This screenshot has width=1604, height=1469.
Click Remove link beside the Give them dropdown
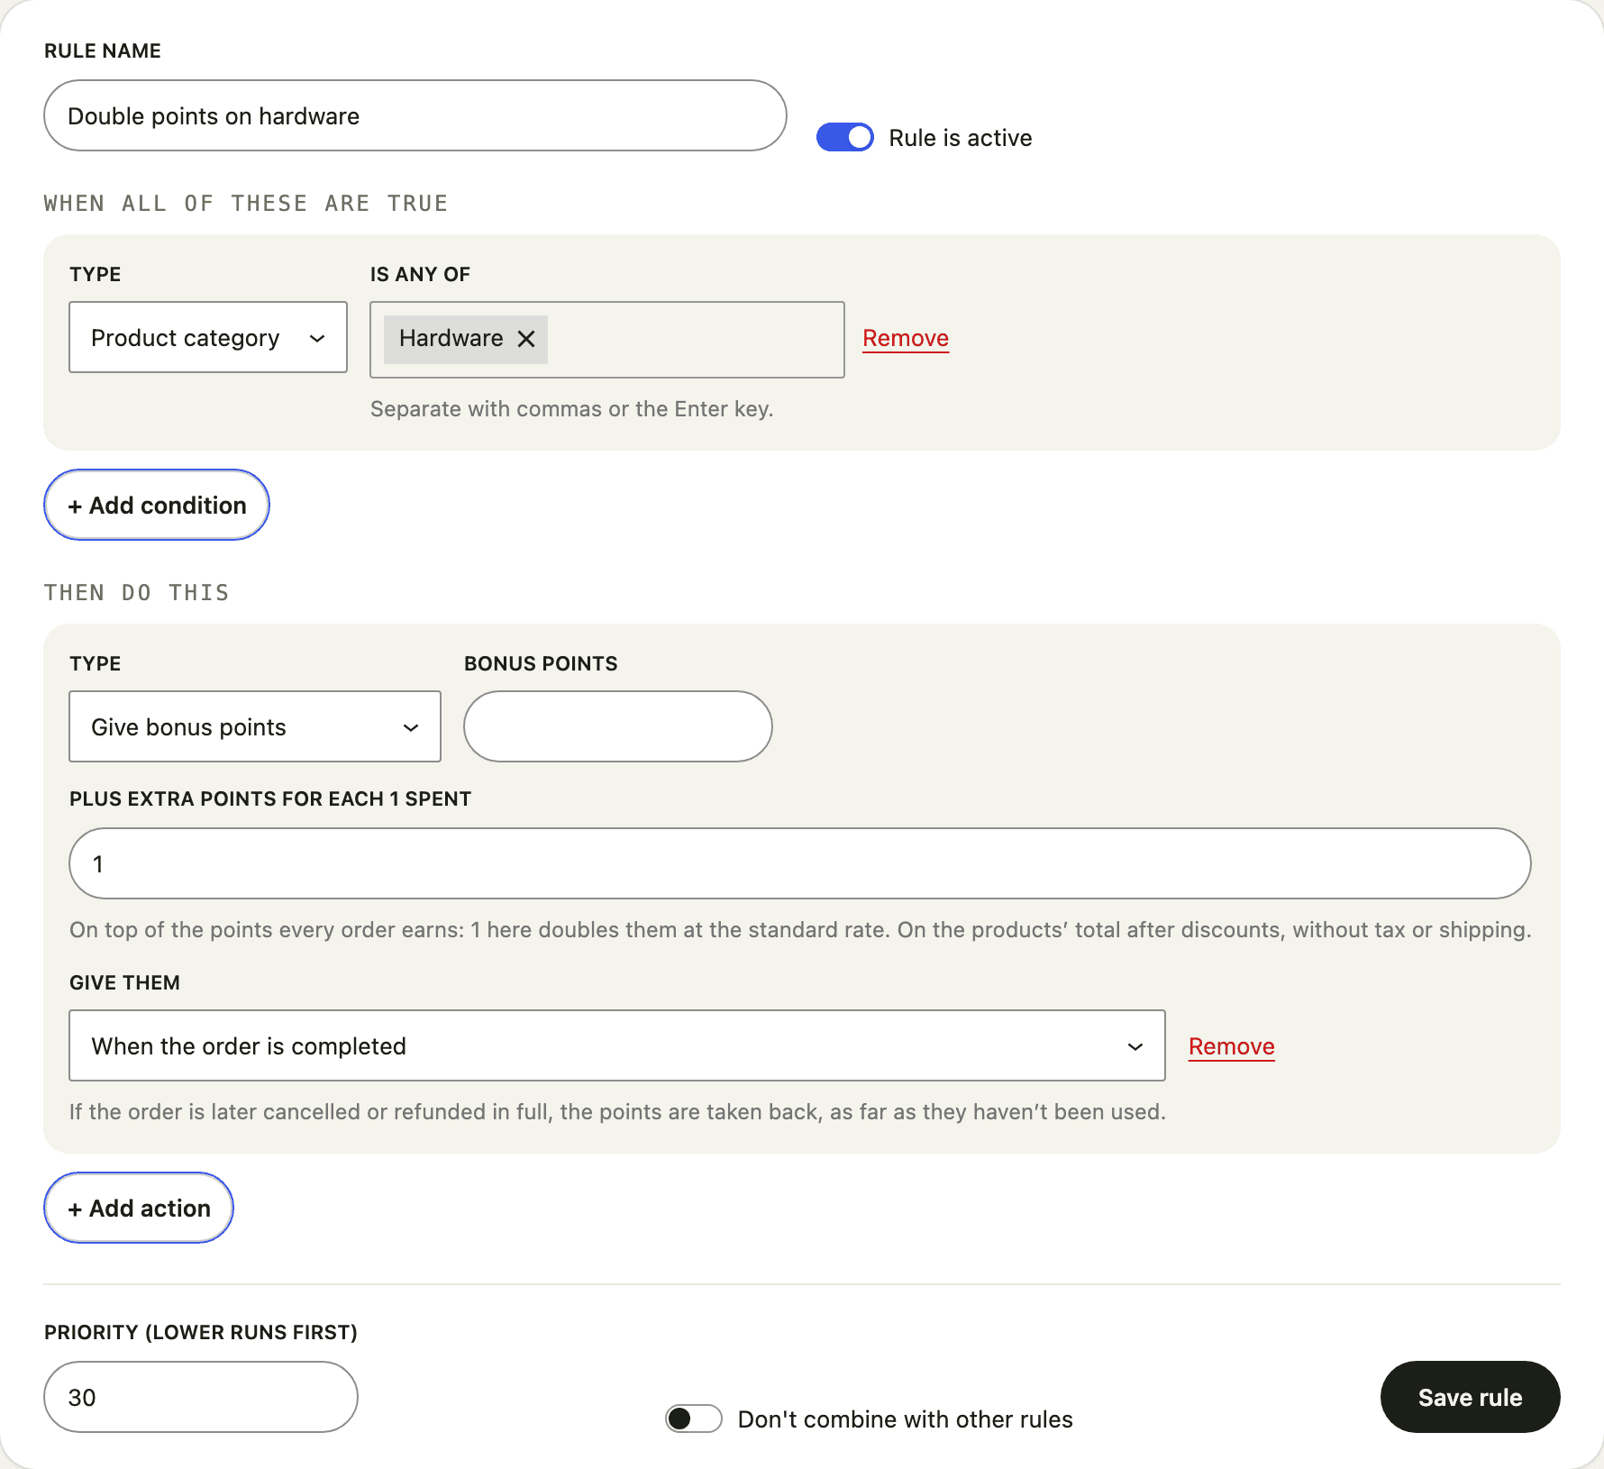(x=1232, y=1046)
